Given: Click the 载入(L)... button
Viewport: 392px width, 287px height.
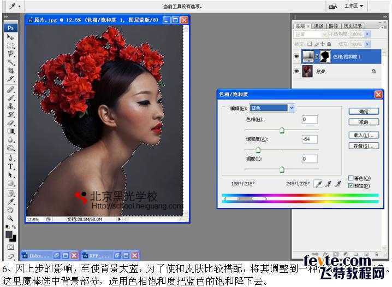Looking at the screenshot, I should point(364,135).
